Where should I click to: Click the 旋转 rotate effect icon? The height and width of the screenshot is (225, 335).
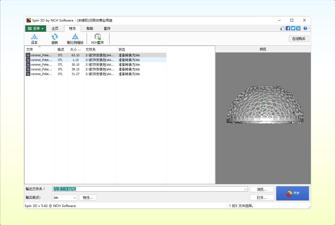point(55,39)
